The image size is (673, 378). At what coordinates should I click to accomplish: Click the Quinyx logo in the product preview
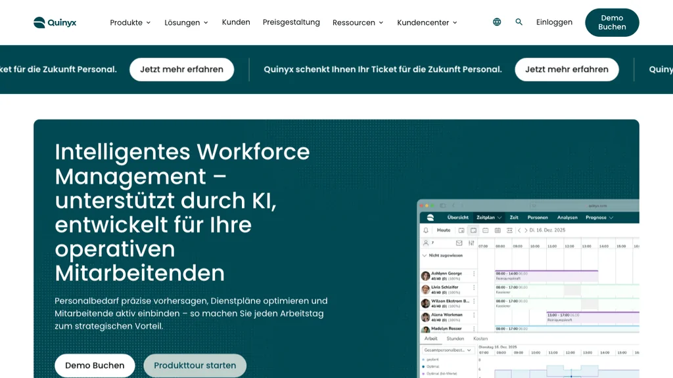click(430, 218)
